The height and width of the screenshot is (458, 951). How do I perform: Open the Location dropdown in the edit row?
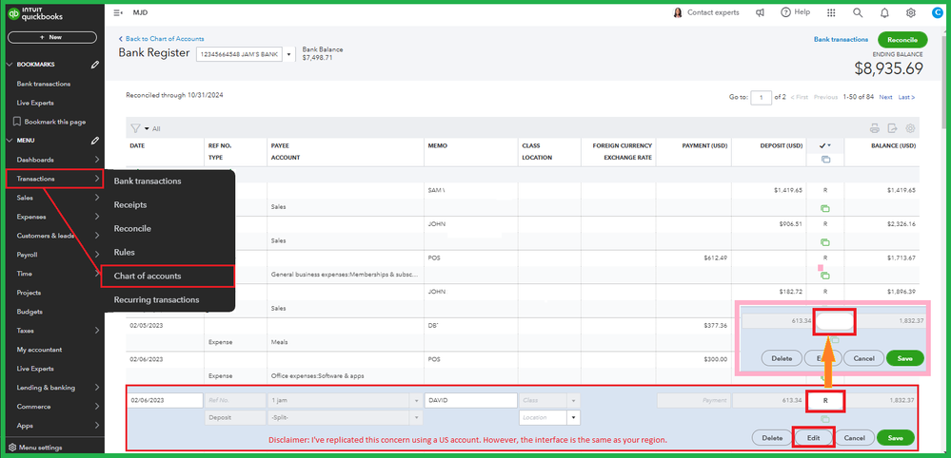coord(573,417)
